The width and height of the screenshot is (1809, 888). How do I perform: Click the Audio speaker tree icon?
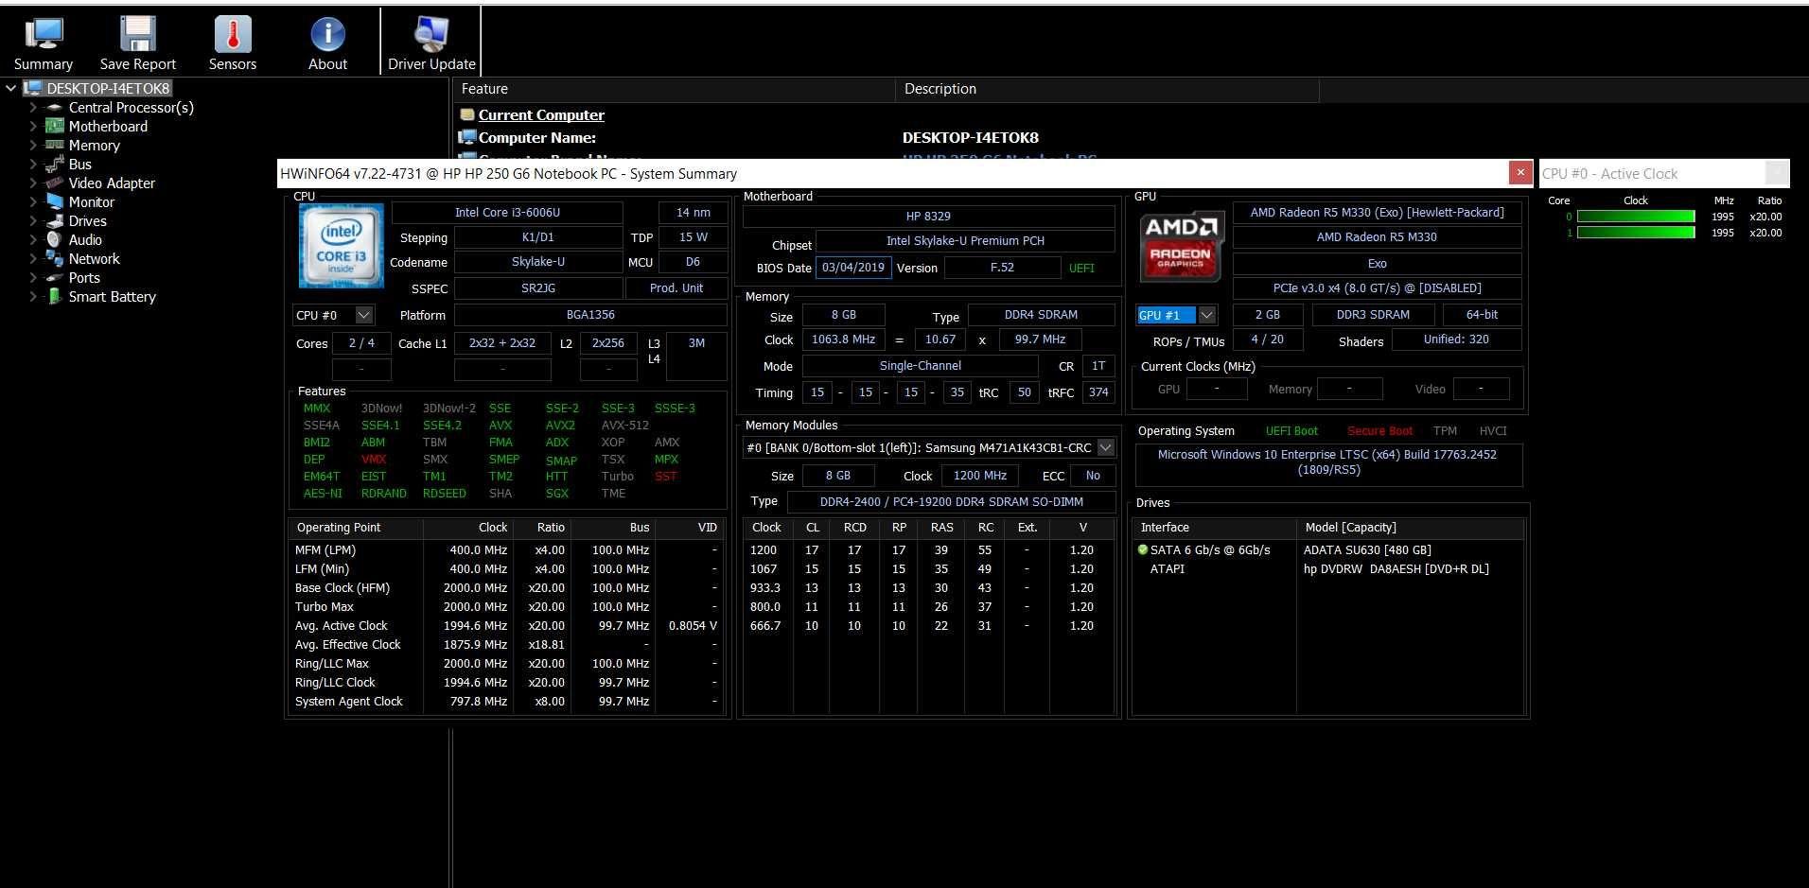click(55, 239)
